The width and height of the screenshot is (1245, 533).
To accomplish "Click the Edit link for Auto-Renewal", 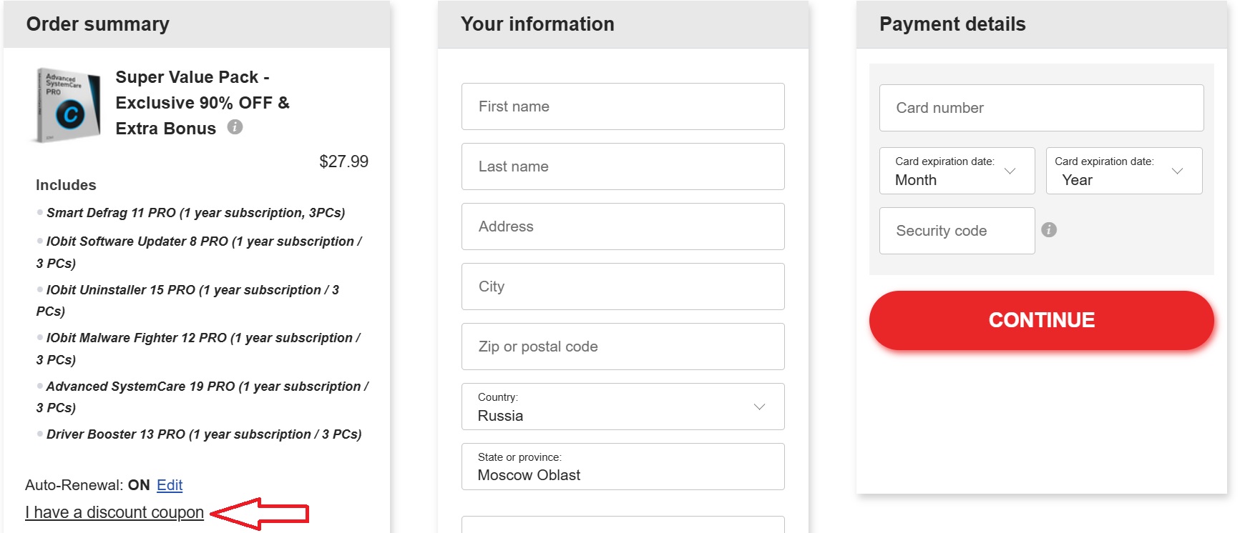I will (170, 485).
